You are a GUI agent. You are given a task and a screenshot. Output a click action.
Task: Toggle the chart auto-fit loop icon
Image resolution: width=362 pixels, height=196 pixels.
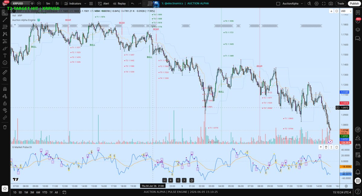(x=336, y=11)
